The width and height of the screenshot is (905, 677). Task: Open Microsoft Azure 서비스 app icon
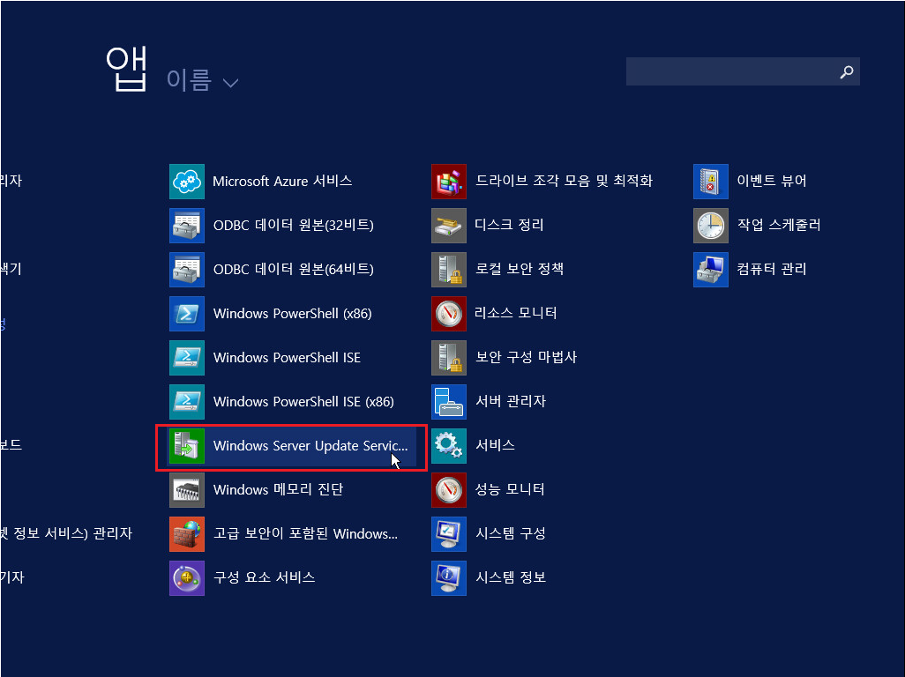point(186,182)
